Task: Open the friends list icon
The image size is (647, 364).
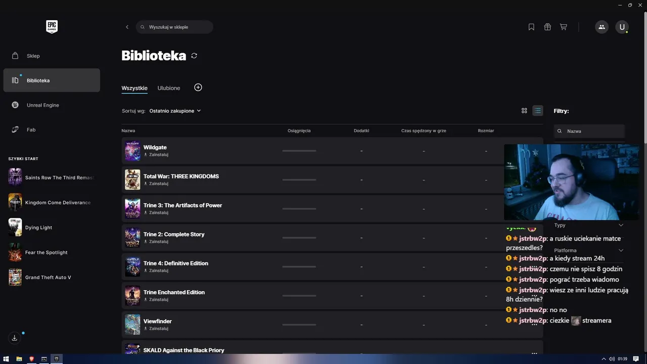Action: [x=602, y=27]
